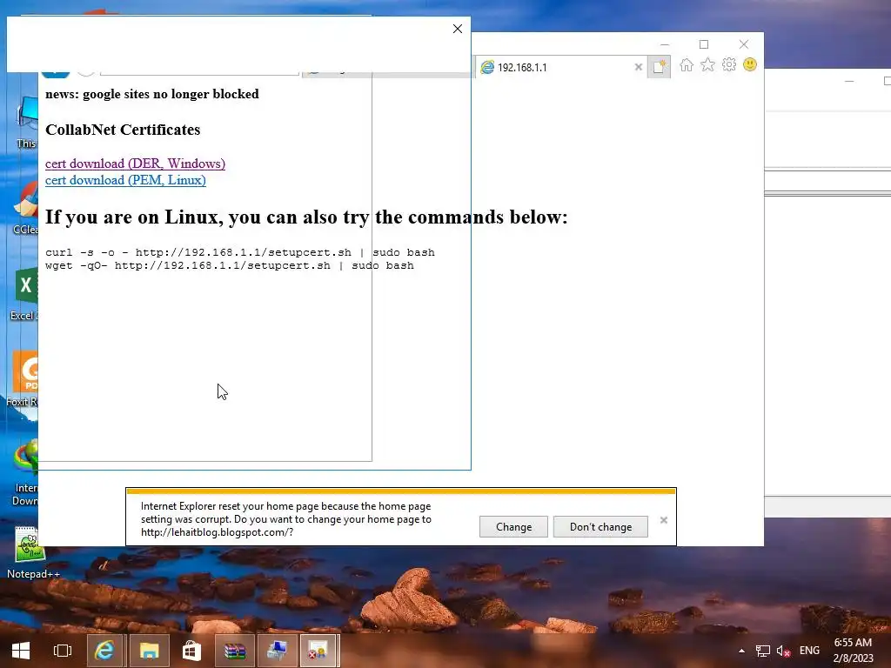This screenshot has width=891, height=668.
Task: Click the wget setupcert.sh command line
Action: 230,265
